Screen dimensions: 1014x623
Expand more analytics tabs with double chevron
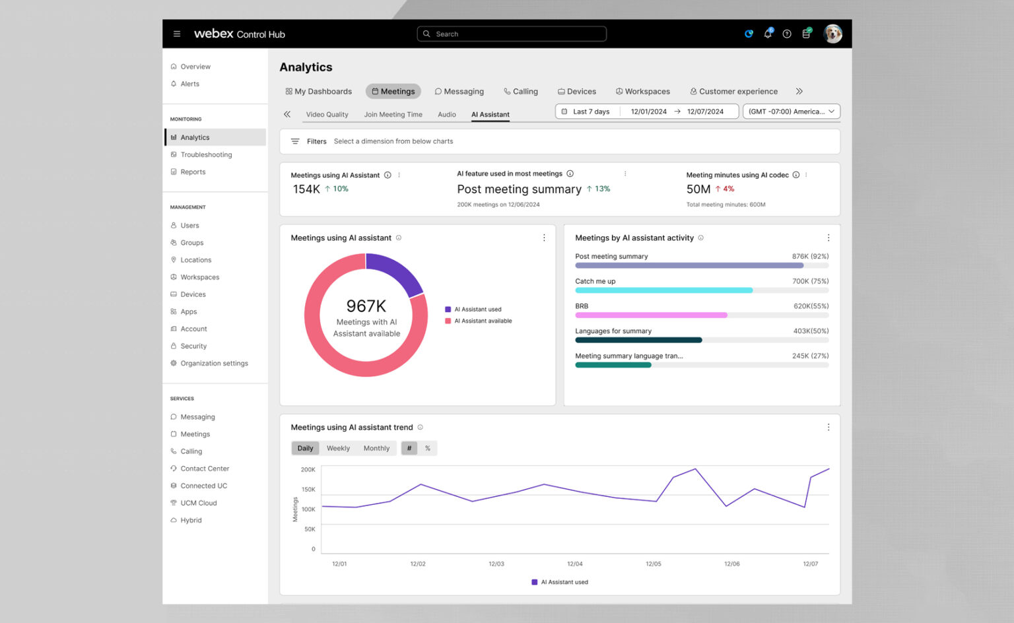799,91
